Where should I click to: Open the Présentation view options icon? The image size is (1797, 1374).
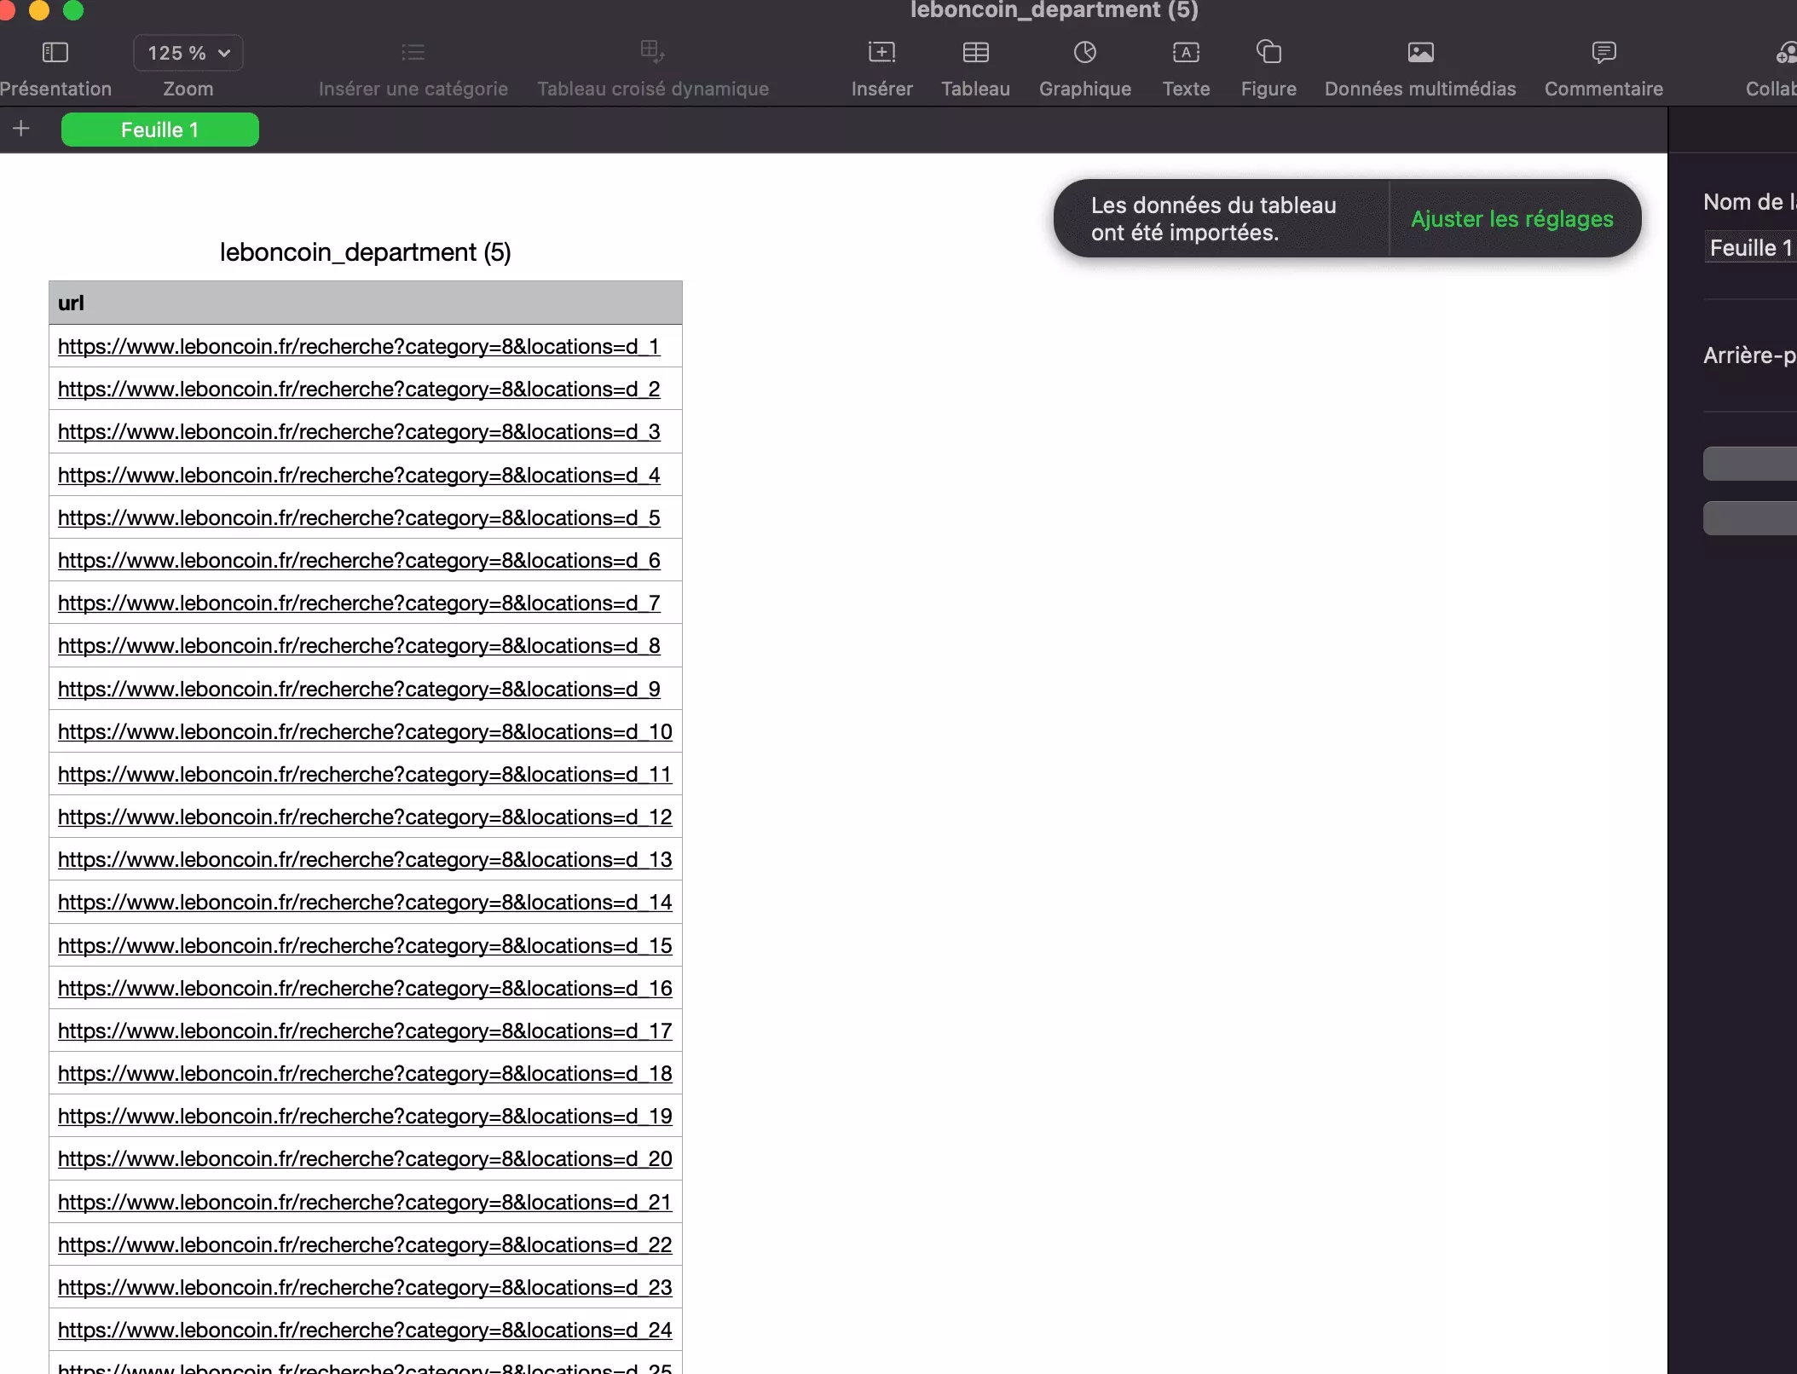tap(55, 53)
